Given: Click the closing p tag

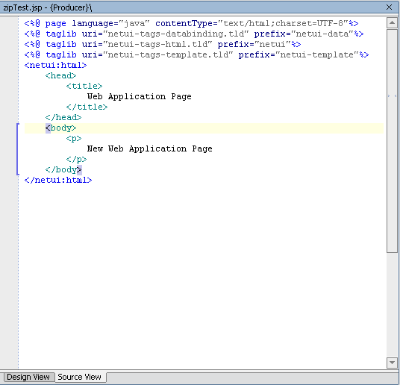Looking at the screenshot, I should click(76, 160).
